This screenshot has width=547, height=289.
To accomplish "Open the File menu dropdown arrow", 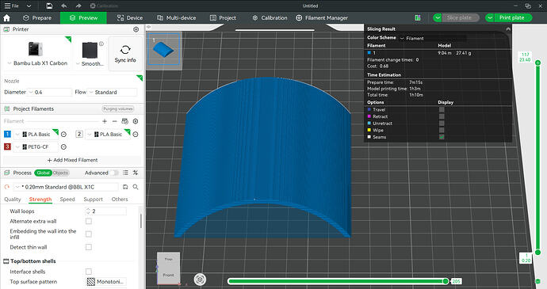I will tap(29, 6).
